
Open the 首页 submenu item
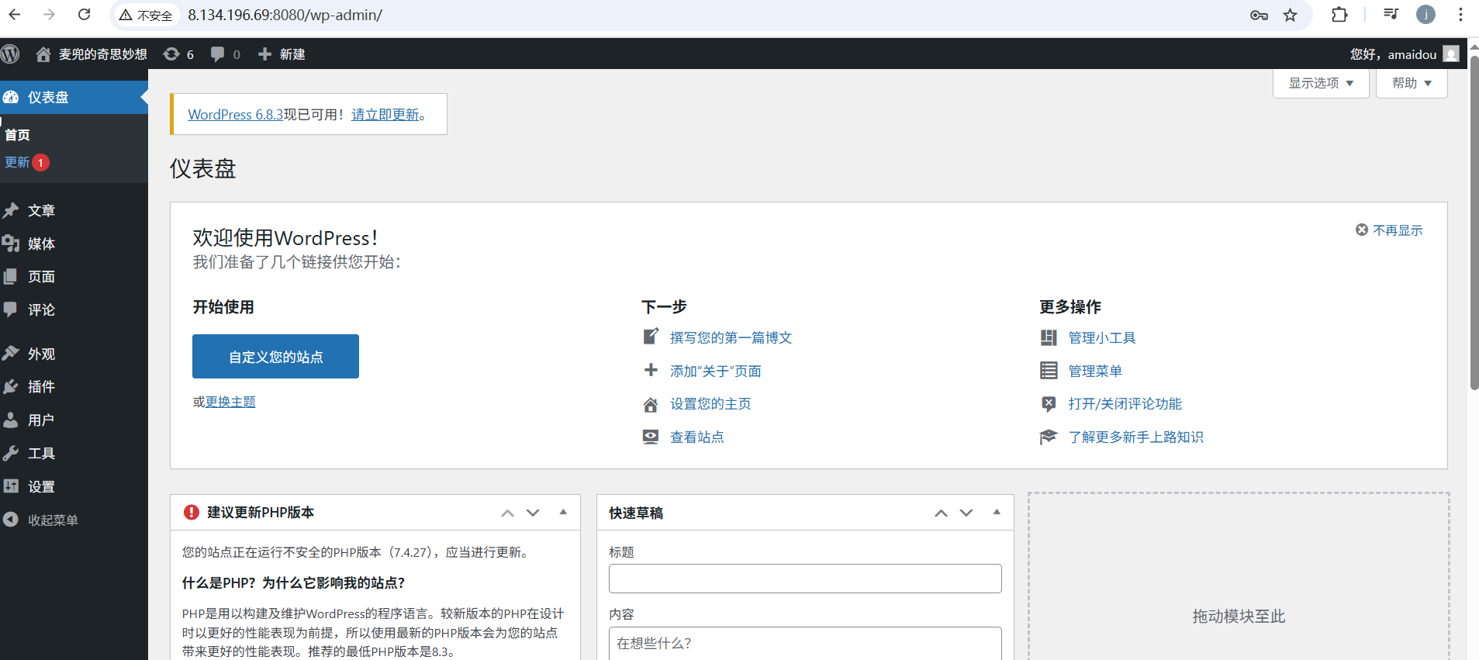(x=17, y=135)
